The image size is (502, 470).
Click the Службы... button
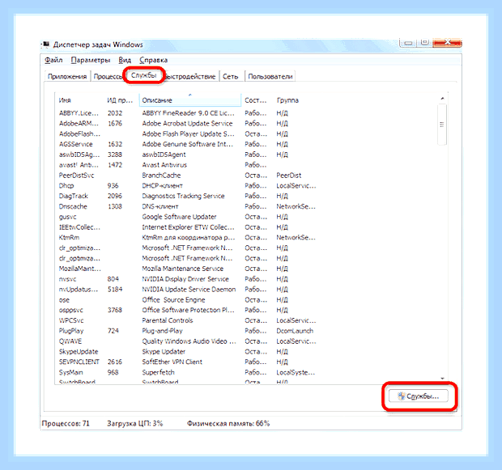pyautogui.click(x=418, y=396)
